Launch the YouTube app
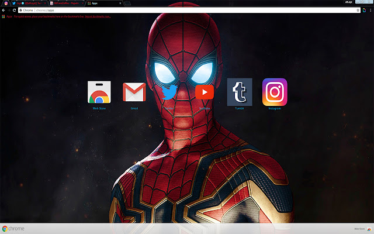Viewport: 374px width, 234px height. click(x=205, y=92)
